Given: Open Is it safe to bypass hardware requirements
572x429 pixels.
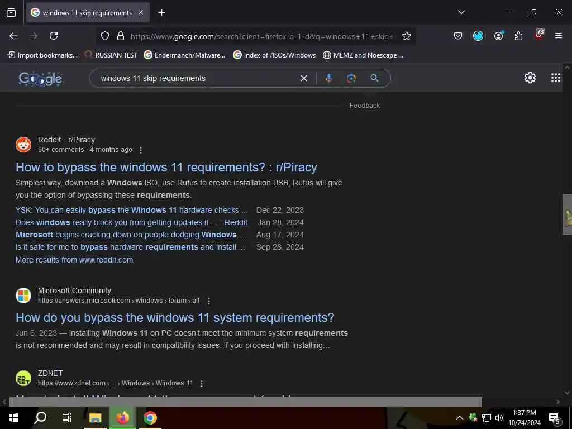Looking at the screenshot, I should pos(131,247).
